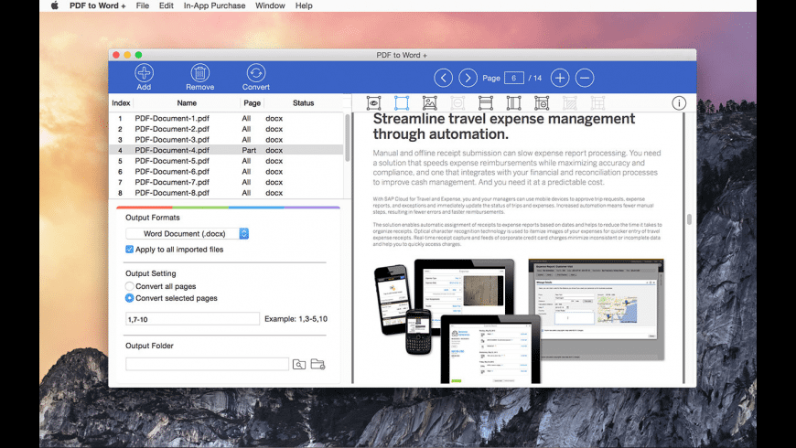Click the page range field containing 1,7-10
796x448 pixels.
[x=192, y=318]
